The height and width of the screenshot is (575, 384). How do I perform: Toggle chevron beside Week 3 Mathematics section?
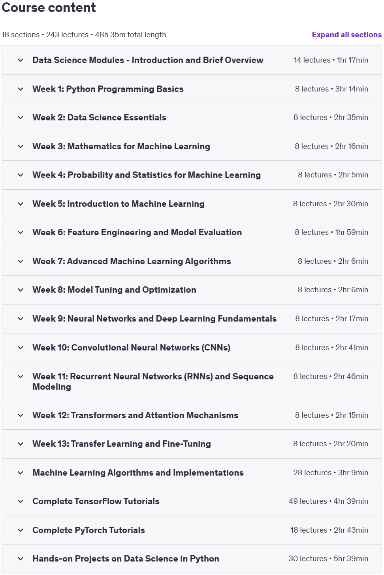[21, 147]
